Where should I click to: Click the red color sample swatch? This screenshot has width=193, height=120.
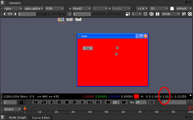click(136, 96)
